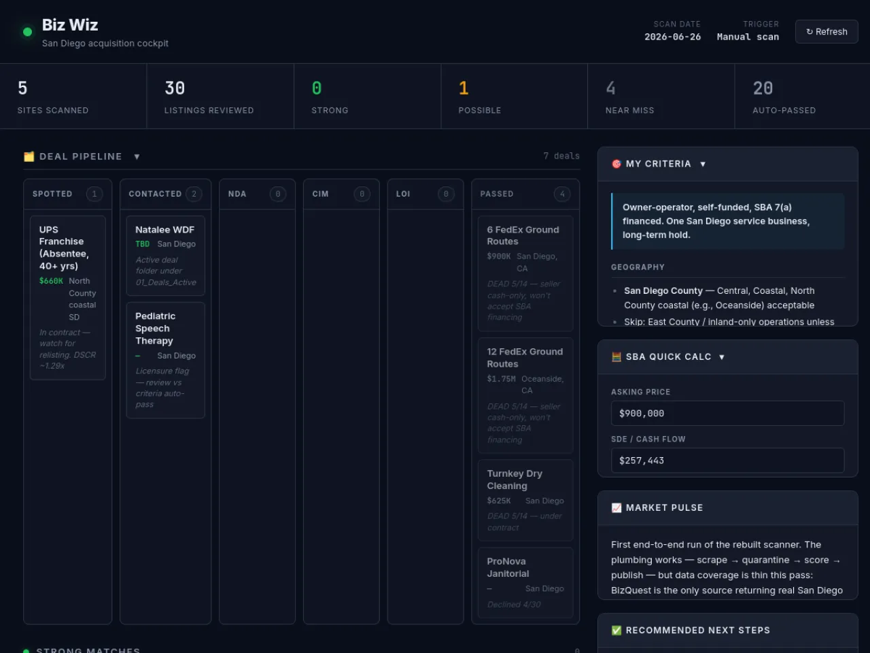
Task: Click the Refresh button
Action: click(826, 32)
